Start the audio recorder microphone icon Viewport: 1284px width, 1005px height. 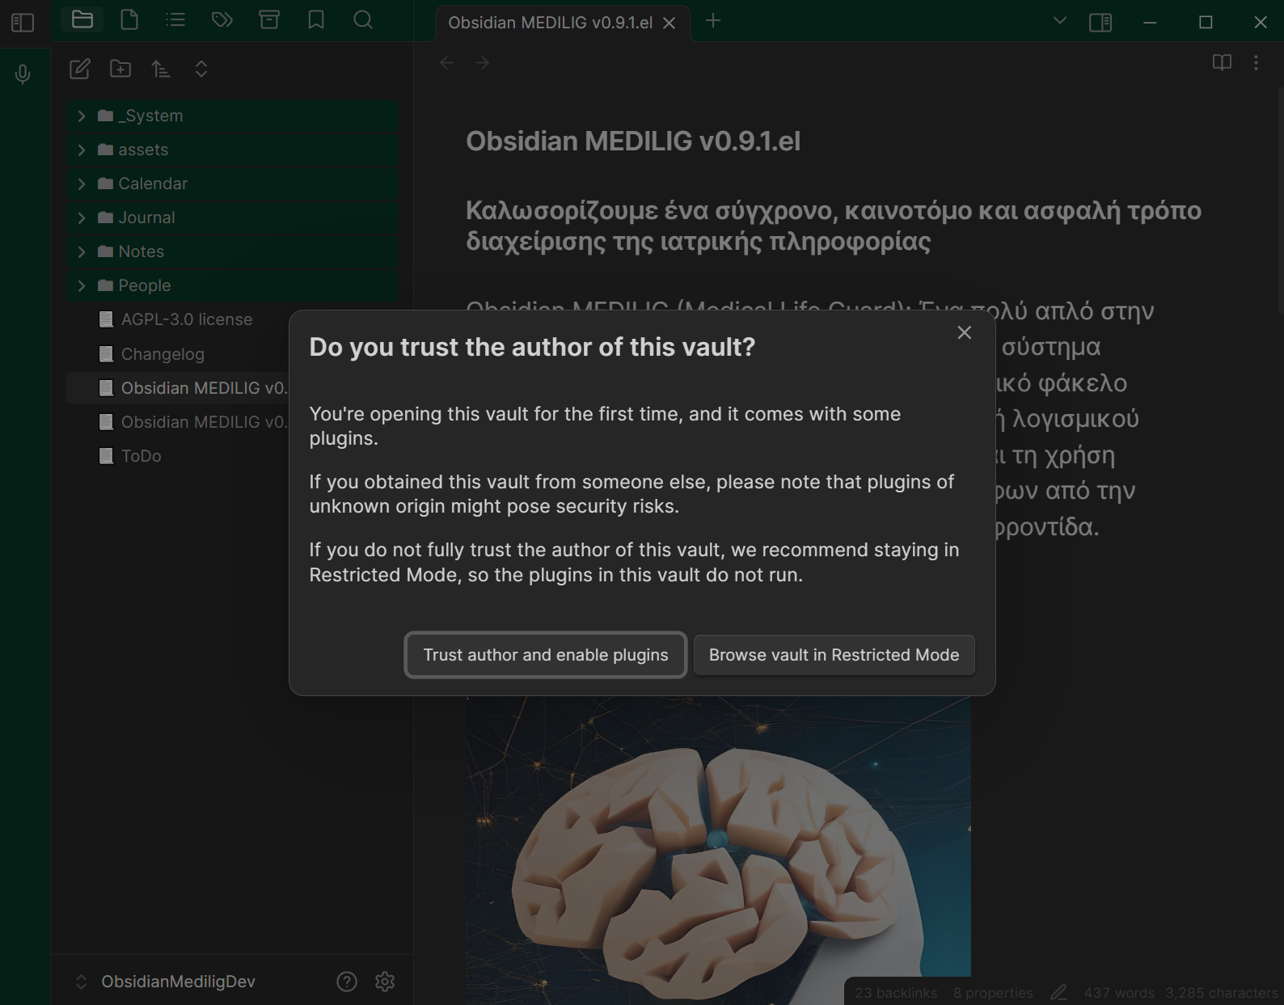(x=23, y=74)
